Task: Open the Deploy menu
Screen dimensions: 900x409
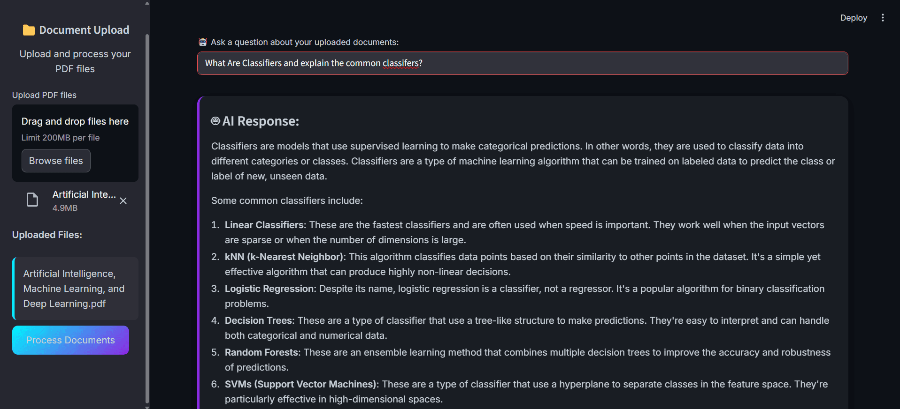Action: [x=853, y=17]
